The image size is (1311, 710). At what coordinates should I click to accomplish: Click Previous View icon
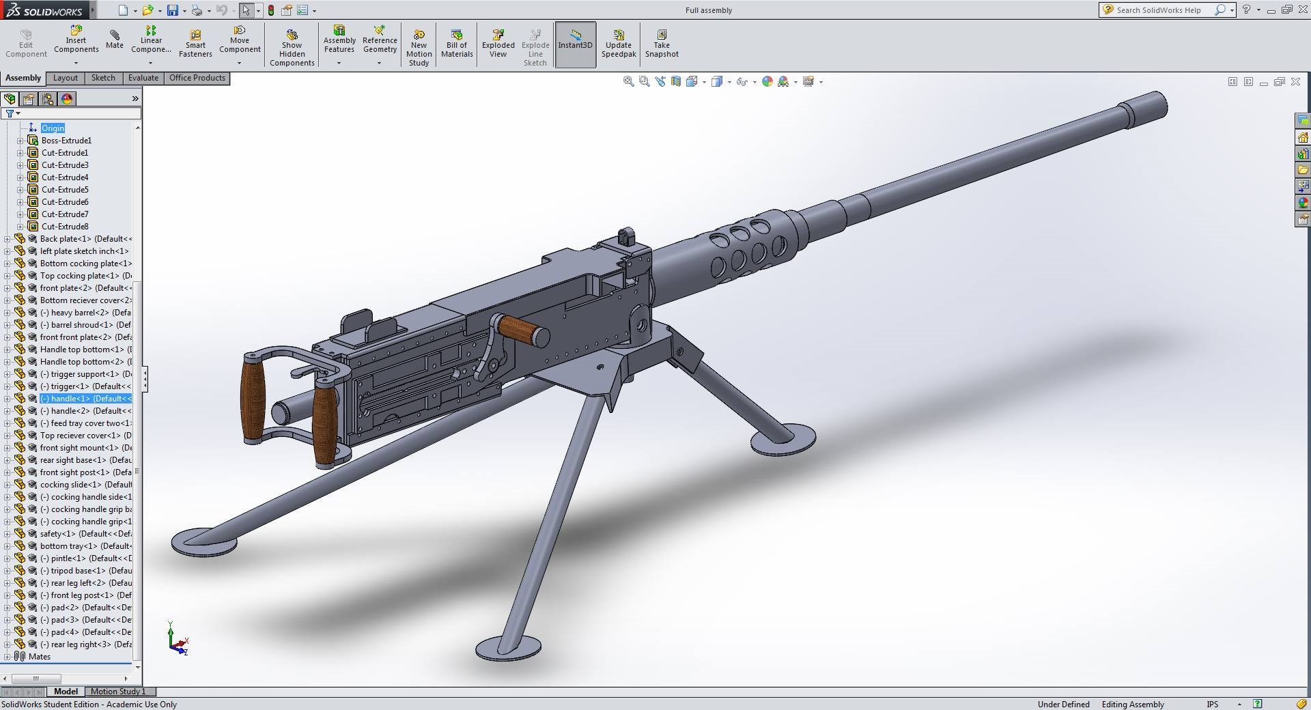point(660,81)
